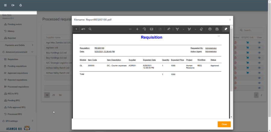
Task: Zoom in the PDF with plus icon
Action: pyautogui.click(x=137, y=29)
